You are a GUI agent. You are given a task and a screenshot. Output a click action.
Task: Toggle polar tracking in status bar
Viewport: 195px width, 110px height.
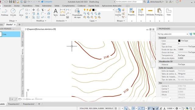[x=133, y=108]
